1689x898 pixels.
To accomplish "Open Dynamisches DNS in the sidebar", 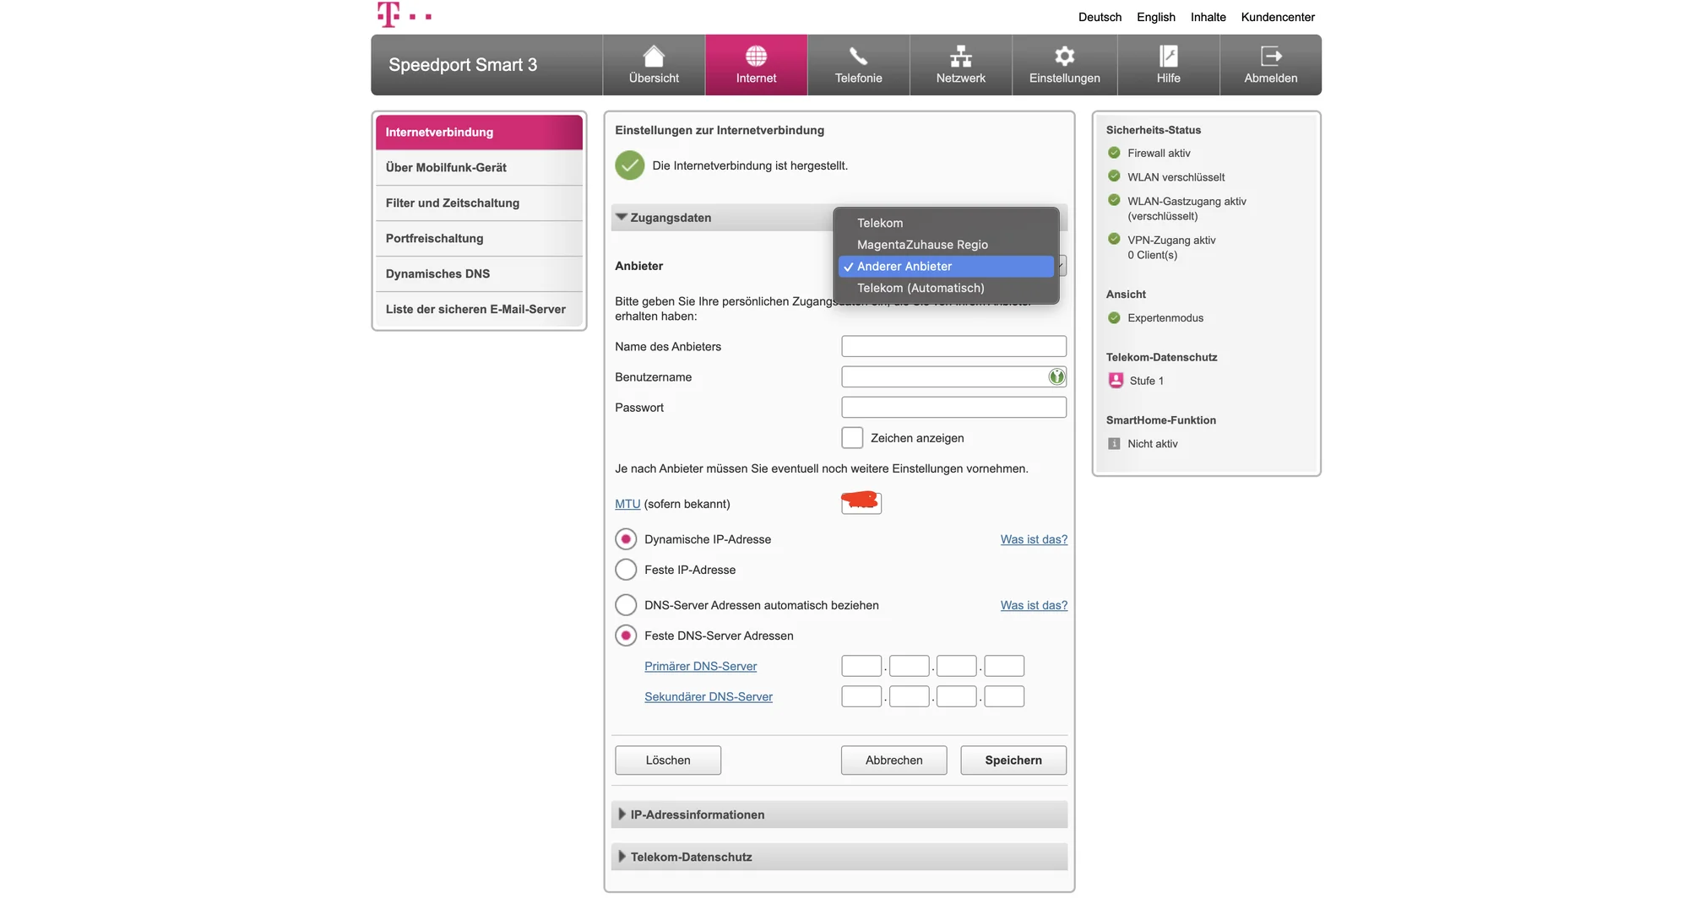I will tap(479, 274).
